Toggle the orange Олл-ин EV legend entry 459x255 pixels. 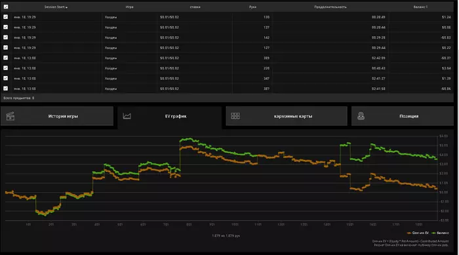coord(418,233)
